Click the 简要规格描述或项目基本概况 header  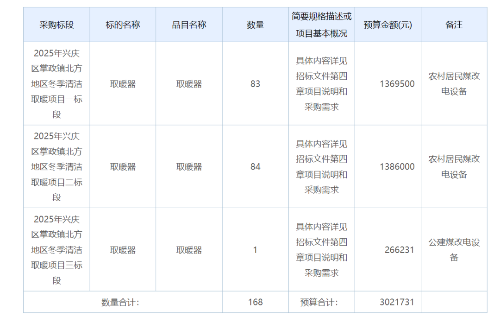coord(321,25)
